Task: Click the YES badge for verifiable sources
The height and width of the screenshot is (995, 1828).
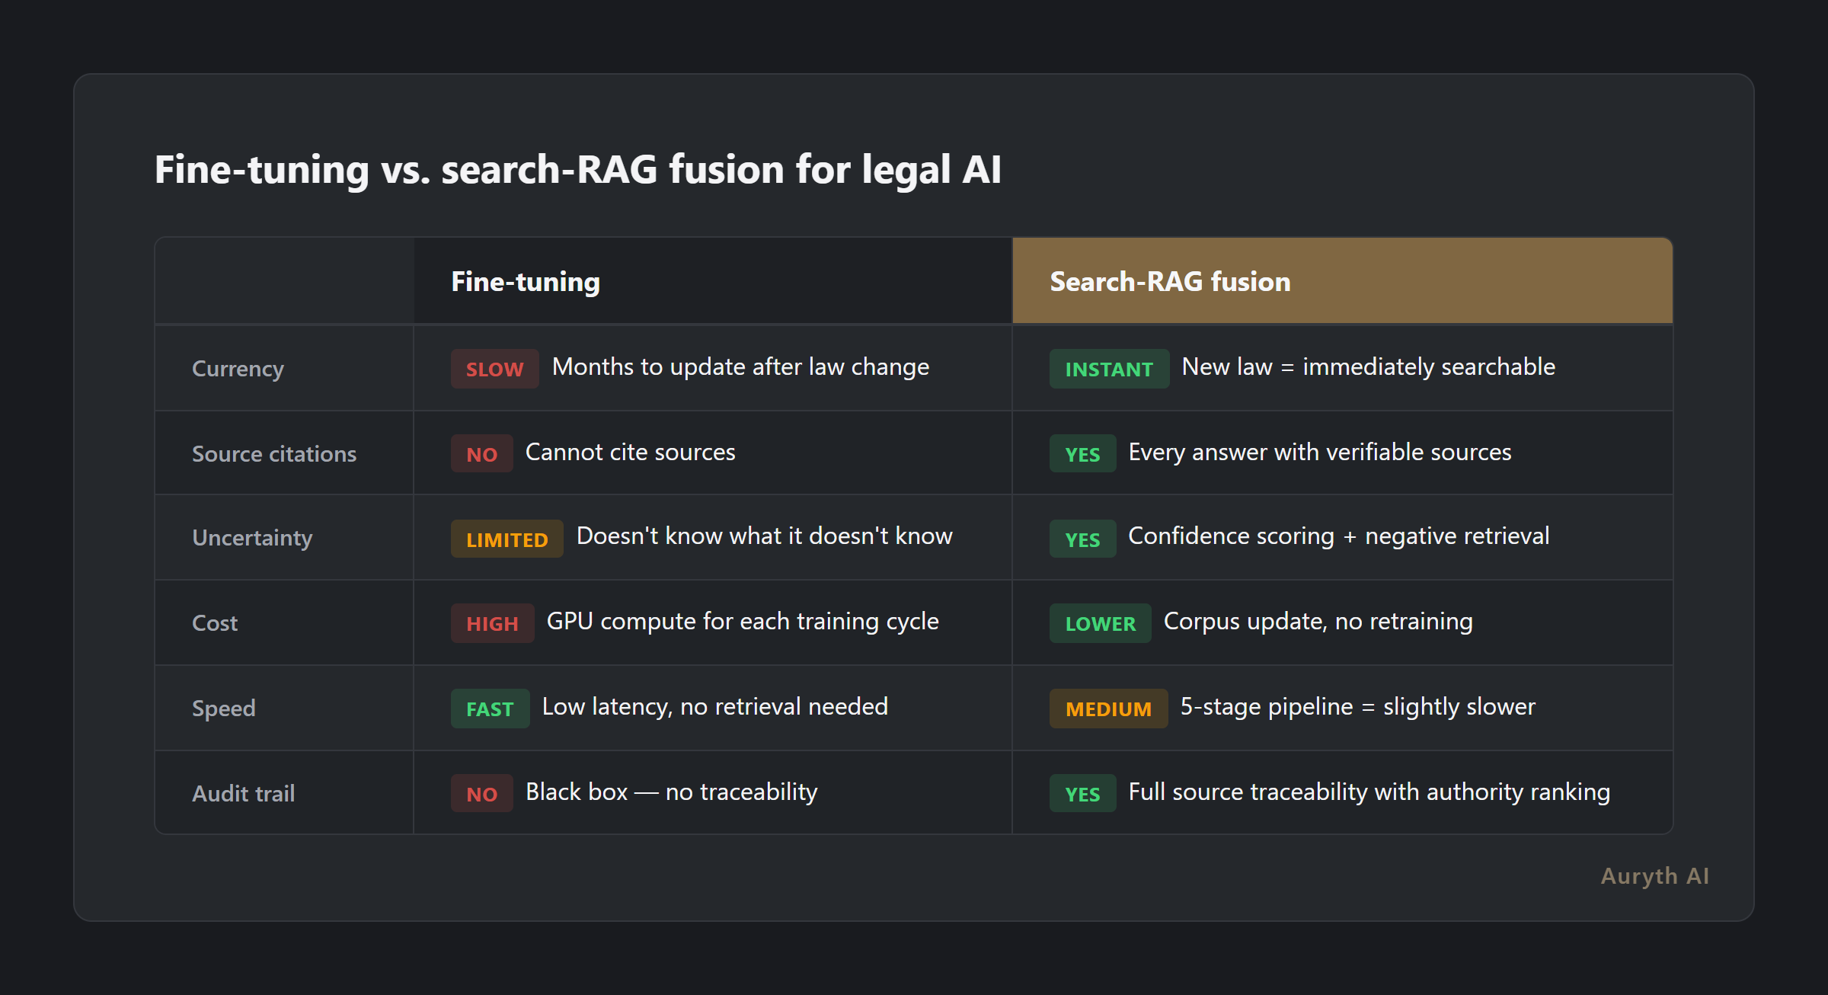Action: [1082, 454]
